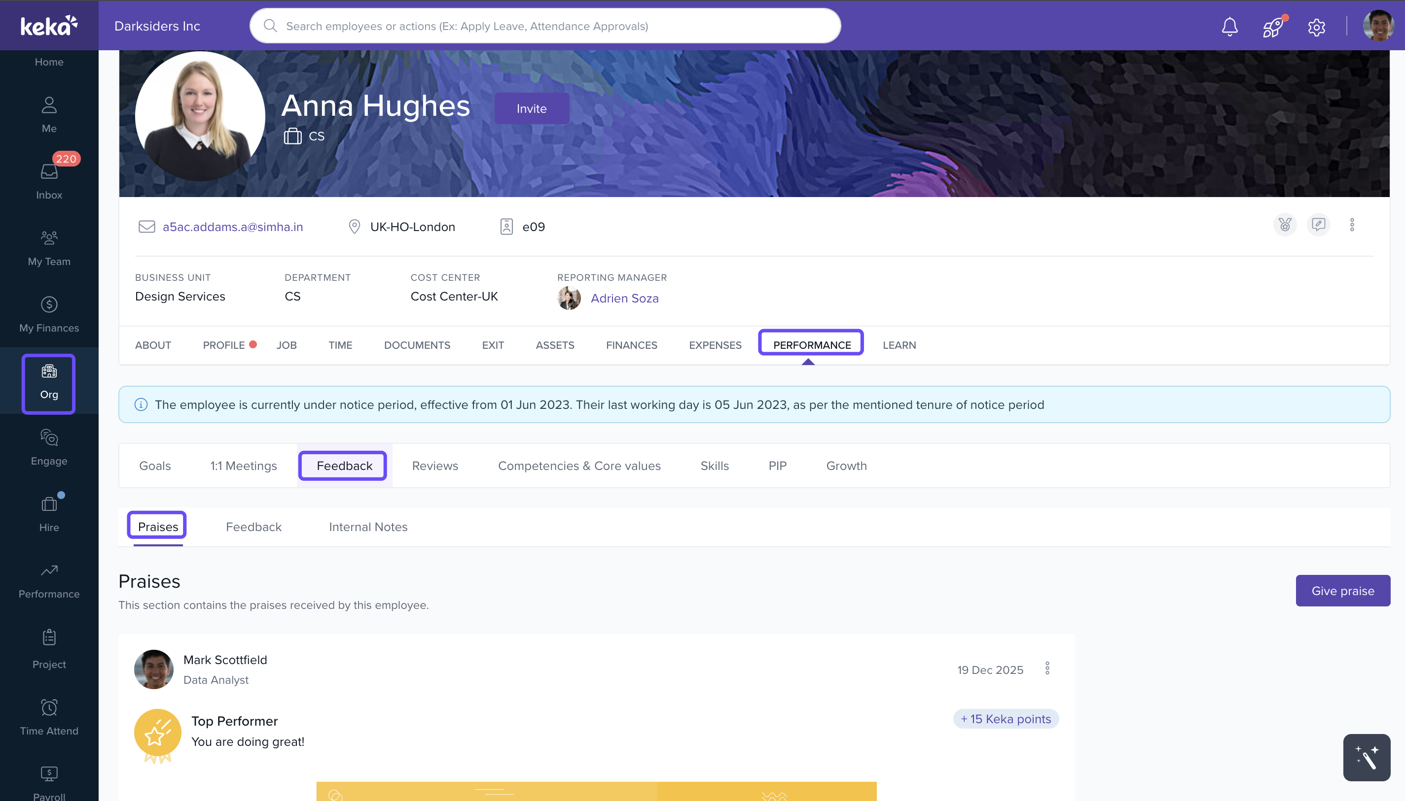This screenshot has width=1405, height=801.
Task: Select the Reviews sub-tab
Action: coord(435,466)
